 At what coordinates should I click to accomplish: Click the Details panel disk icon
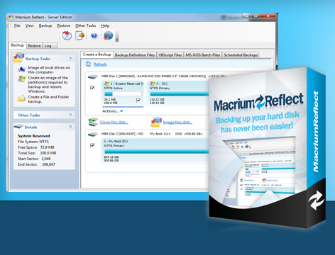[18, 126]
